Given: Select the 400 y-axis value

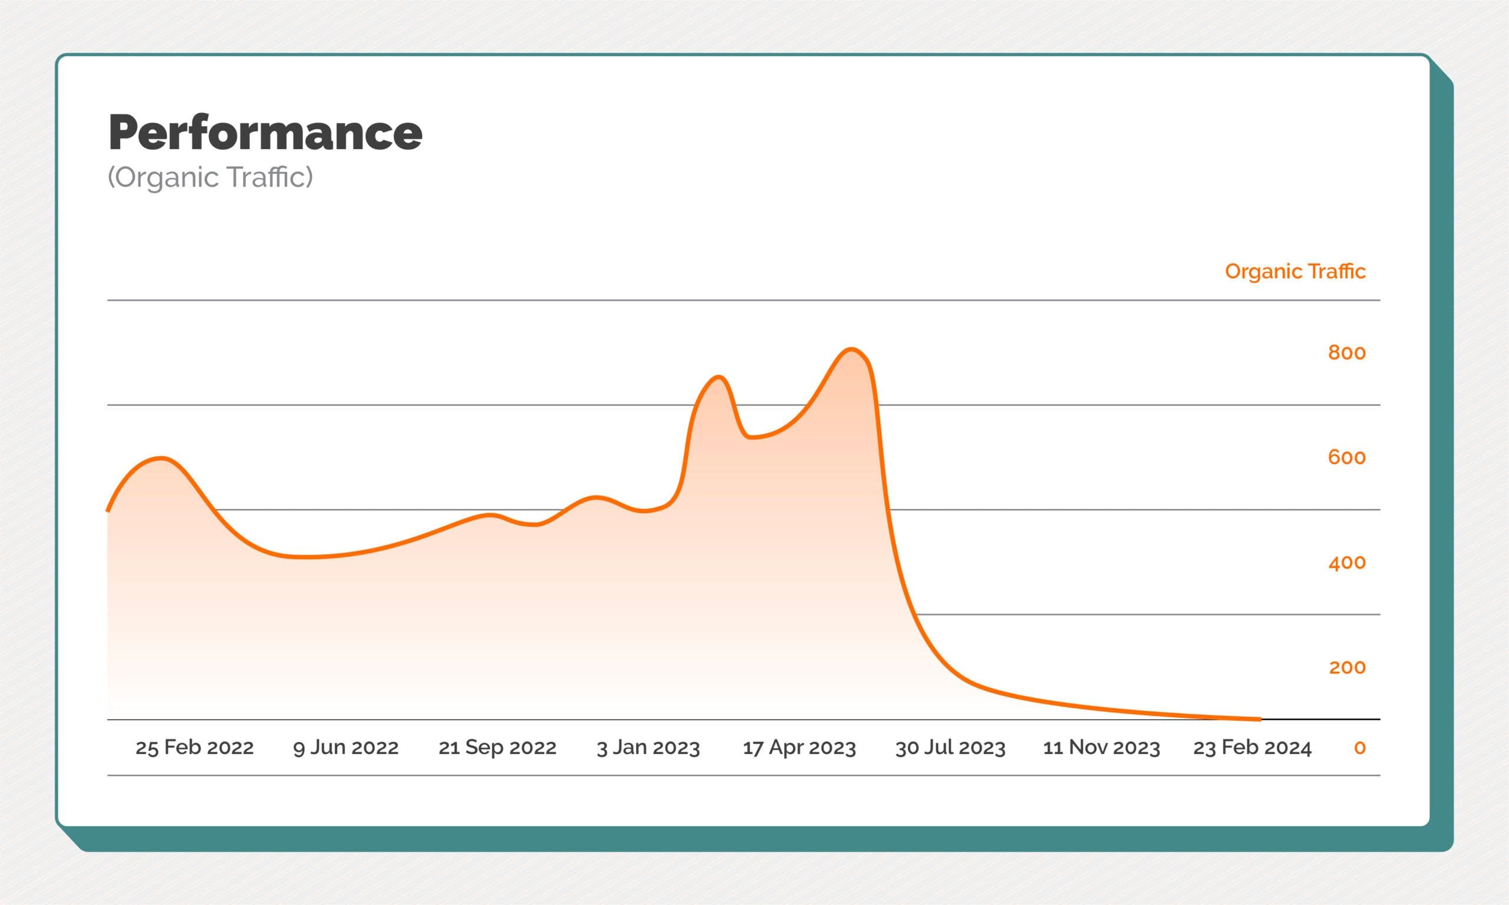Looking at the screenshot, I should [x=1347, y=563].
